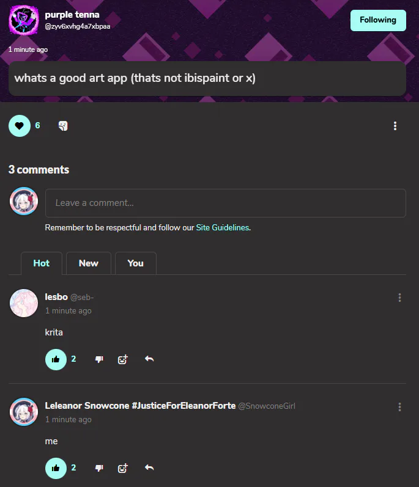This screenshot has width=419, height=487.
Task: Open post options three-dot menu
Action: tap(395, 126)
